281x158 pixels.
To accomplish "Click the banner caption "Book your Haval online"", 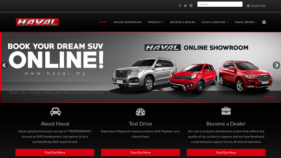I will pyautogui.click(x=56, y=92).
